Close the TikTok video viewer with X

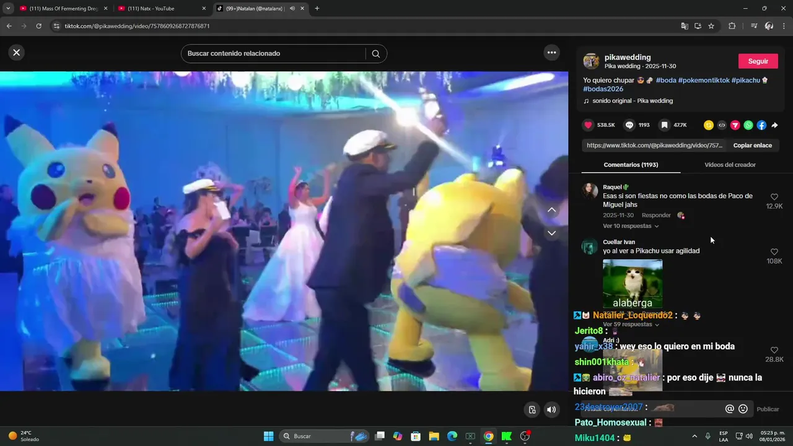(17, 53)
